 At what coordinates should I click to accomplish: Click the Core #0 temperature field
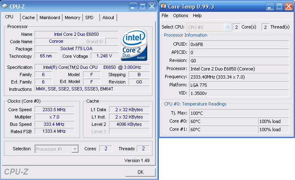(223, 121)
